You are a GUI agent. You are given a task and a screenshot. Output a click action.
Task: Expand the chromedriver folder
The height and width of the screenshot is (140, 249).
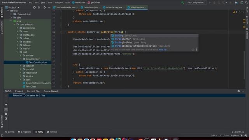tap(11, 14)
